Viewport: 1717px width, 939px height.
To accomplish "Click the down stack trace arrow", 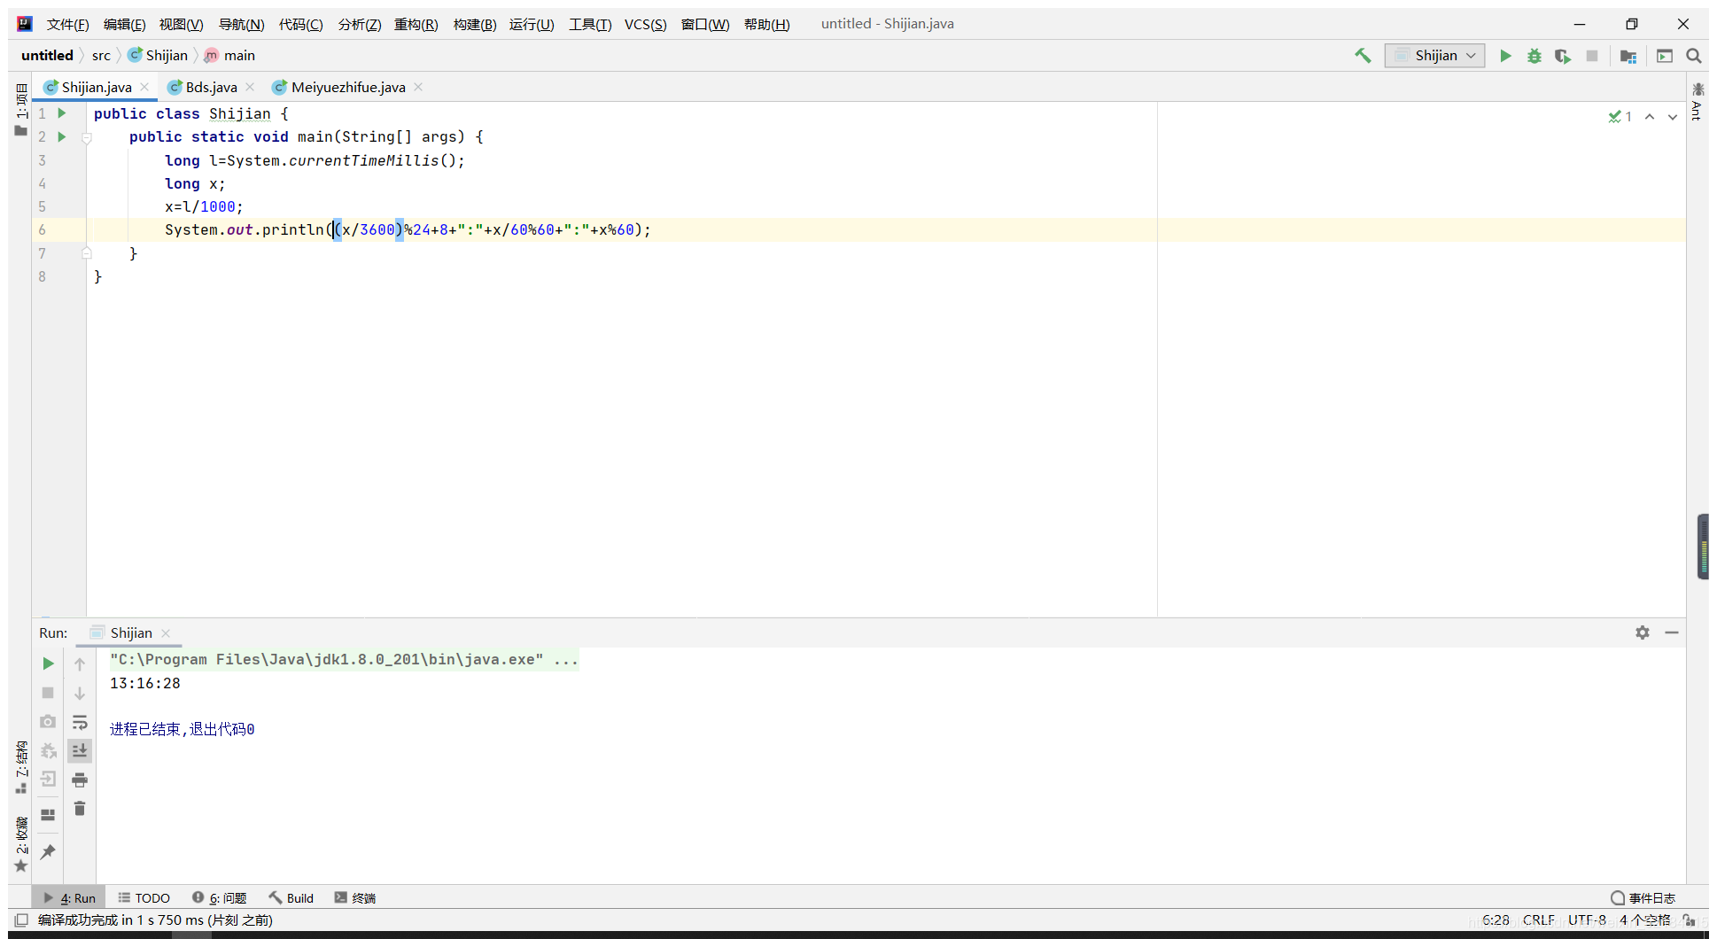I will (80, 693).
